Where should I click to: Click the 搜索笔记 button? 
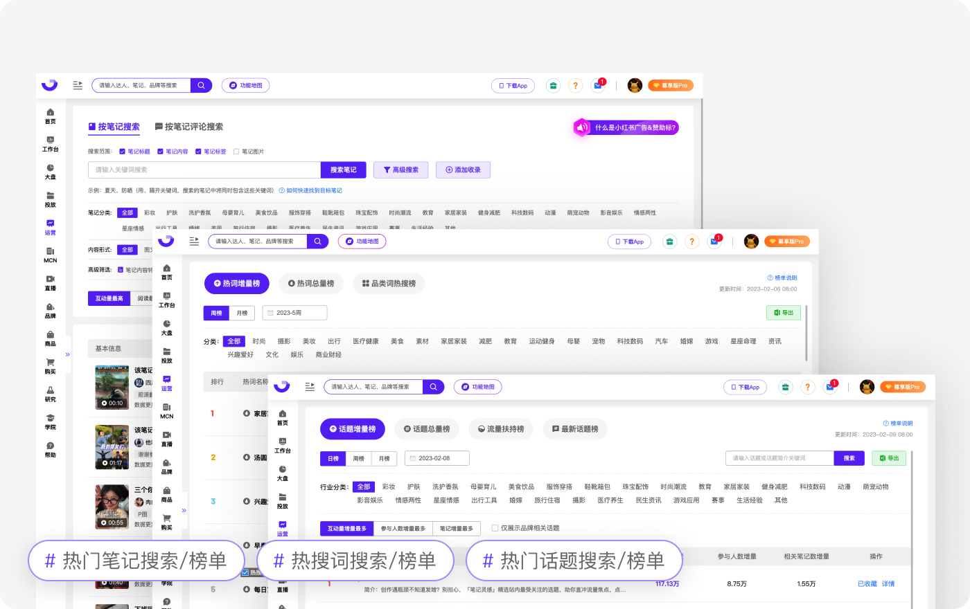coord(343,170)
